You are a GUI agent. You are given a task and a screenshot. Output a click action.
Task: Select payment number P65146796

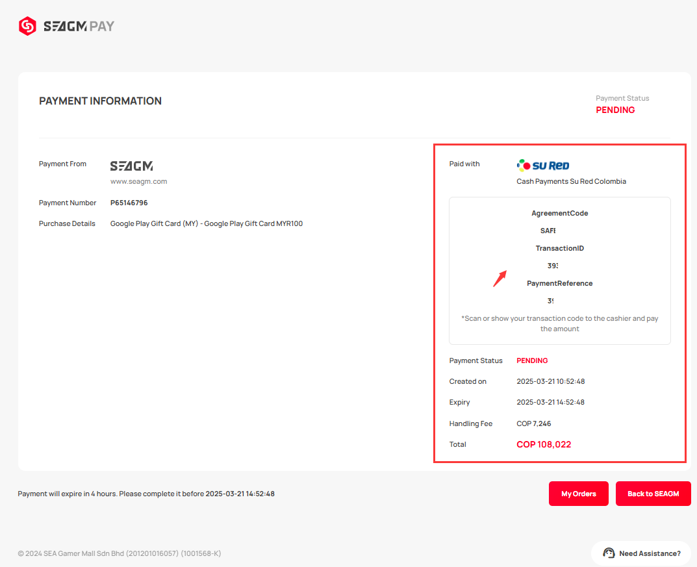[x=129, y=203]
